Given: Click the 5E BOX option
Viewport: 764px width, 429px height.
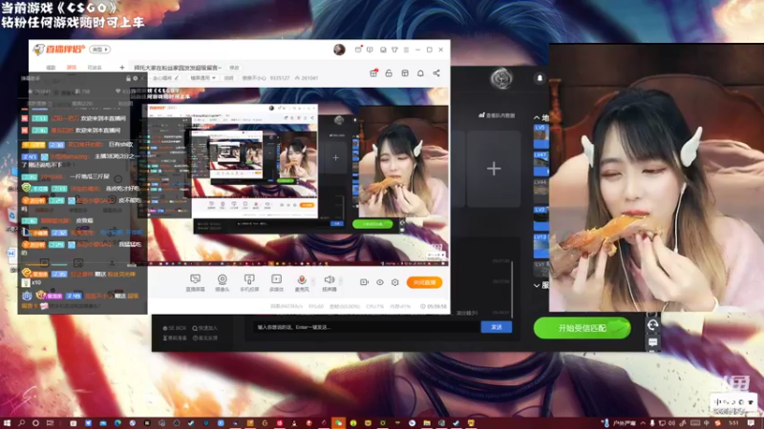Looking at the screenshot, I should click(x=175, y=328).
